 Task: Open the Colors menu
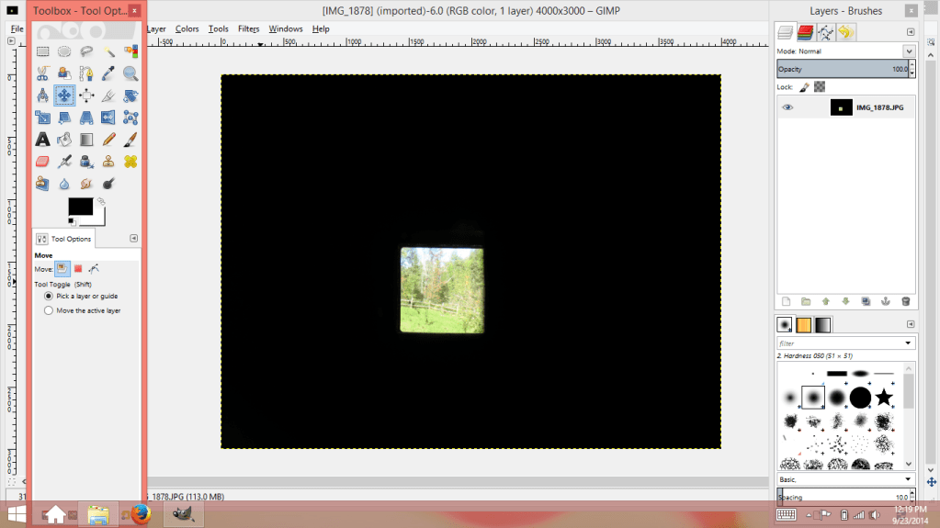pos(187,28)
